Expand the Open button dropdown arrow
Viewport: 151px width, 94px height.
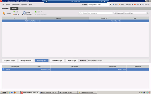tap(125, 5)
